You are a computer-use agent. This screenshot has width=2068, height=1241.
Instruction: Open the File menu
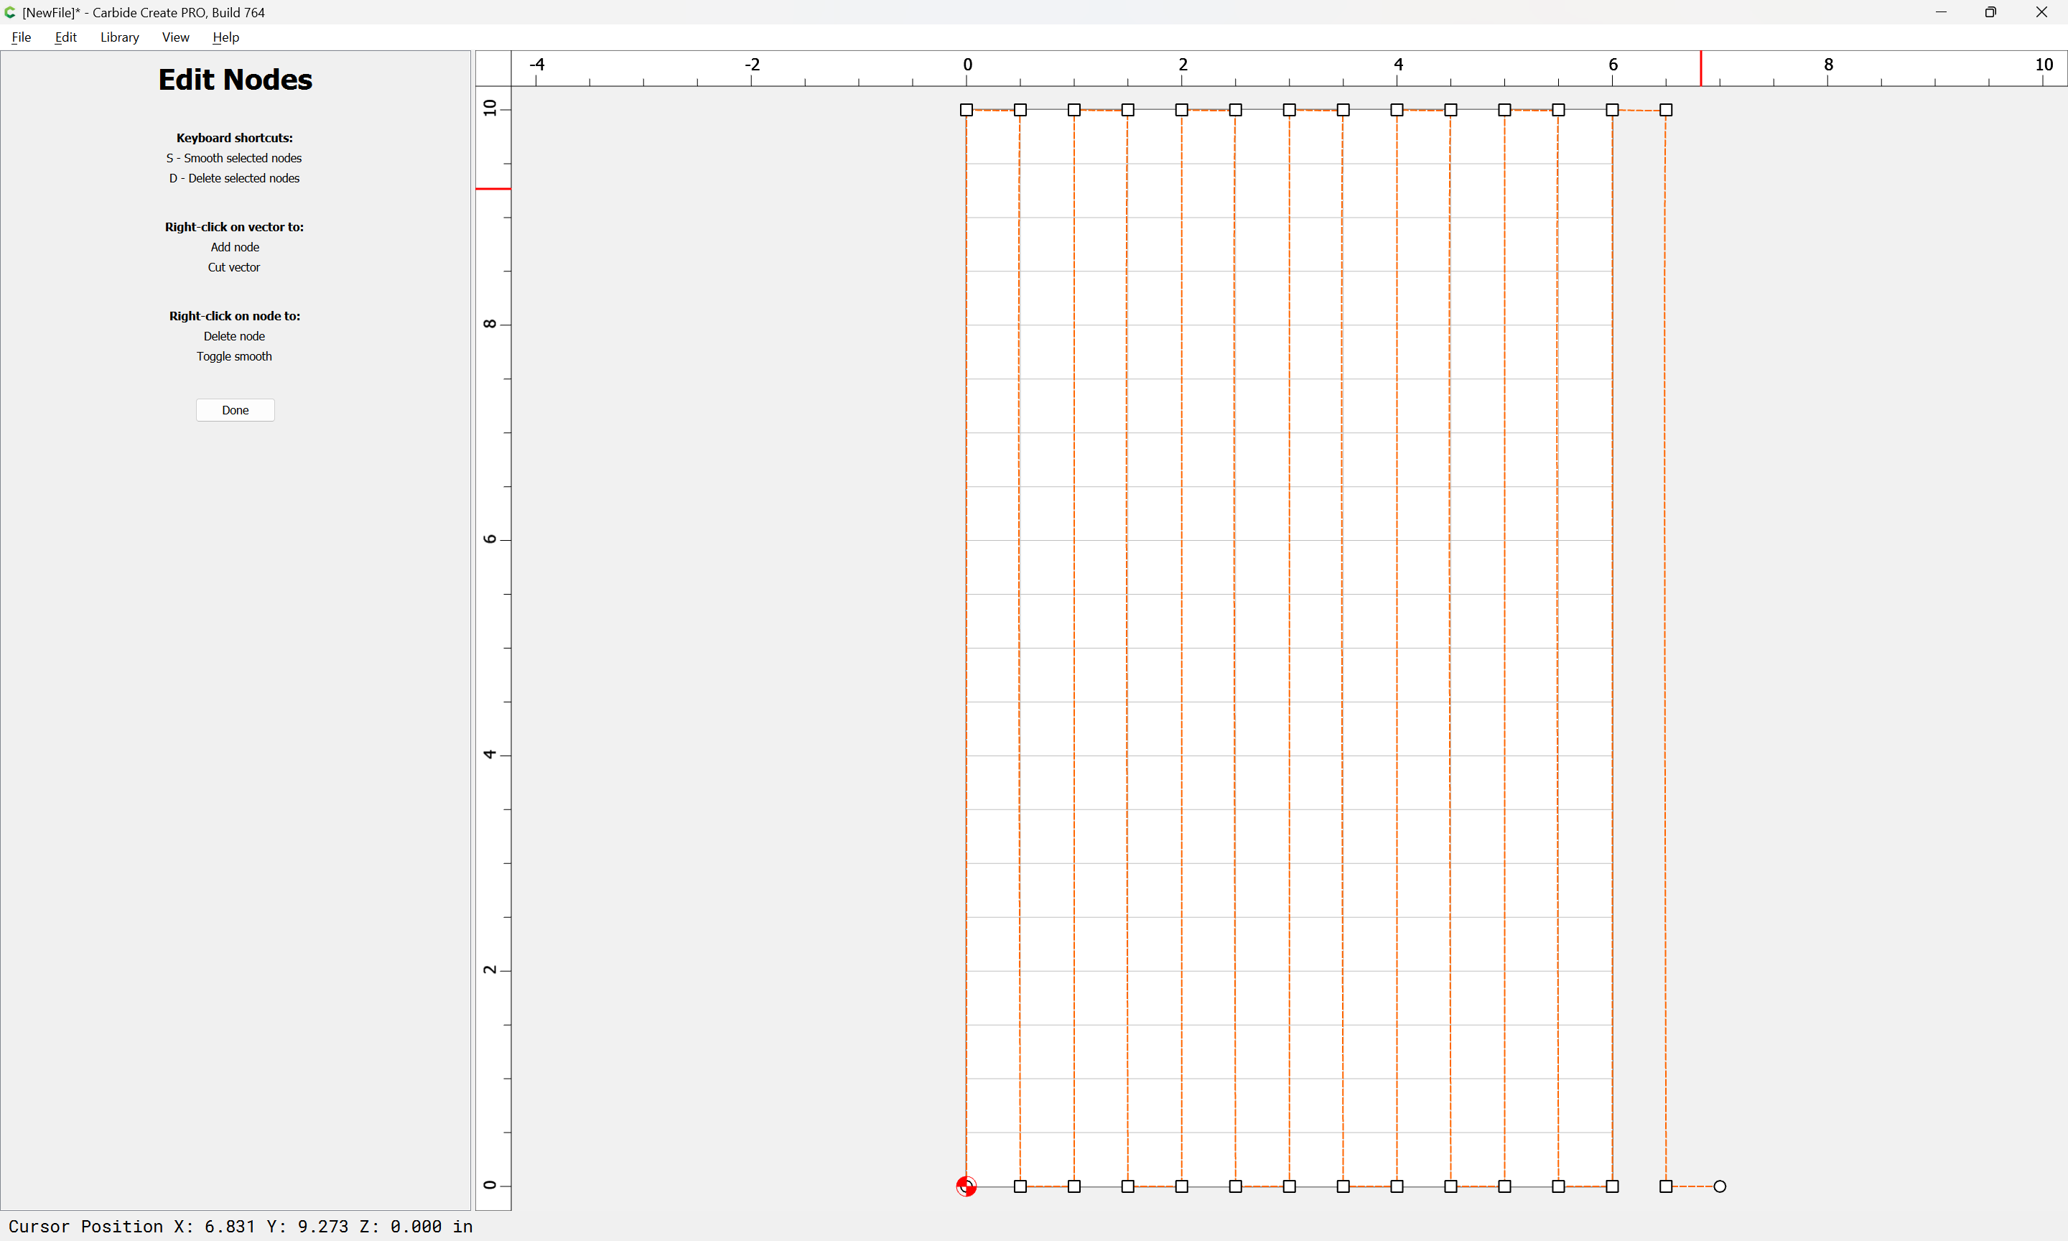point(21,37)
